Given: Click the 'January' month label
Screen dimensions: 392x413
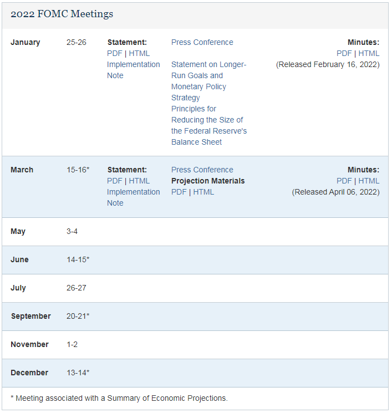Looking at the screenshot, I should click(x=26, y=42).
